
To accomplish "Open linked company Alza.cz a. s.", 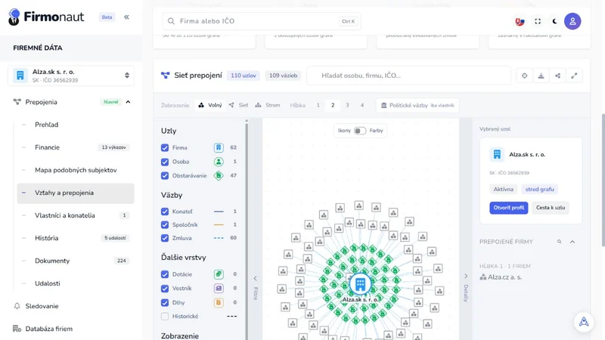I will tap(501, 277).
